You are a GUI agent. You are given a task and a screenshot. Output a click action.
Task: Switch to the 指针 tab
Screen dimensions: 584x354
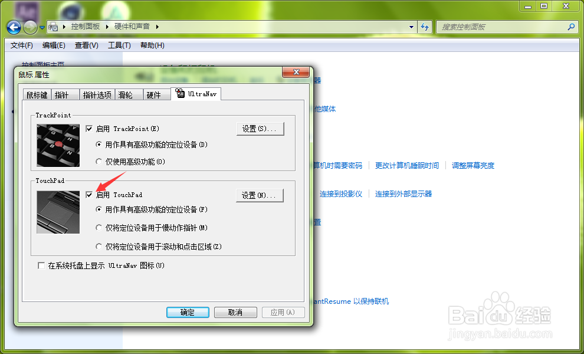[65, 95]
